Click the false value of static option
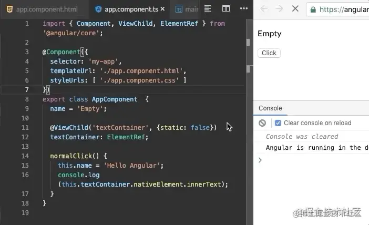This screenshot has width=369, height=225. pos(200,128)
